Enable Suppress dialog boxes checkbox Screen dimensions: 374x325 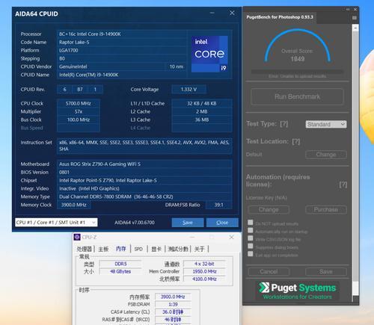pos(251,246)
